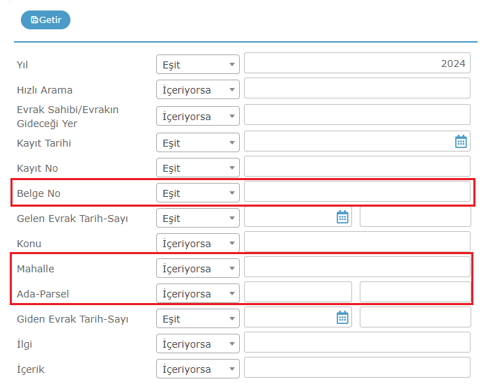Expand the Konu operator dropdown

pyautogui.click(x=198, y=243)
